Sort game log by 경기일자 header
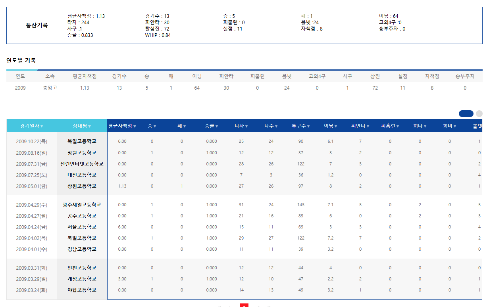The width and height of the screenshot is (487, 307). coord(32,126)
